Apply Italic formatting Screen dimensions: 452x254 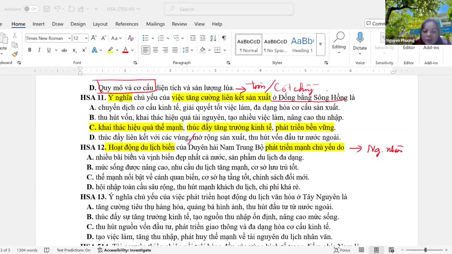(39, 50)
